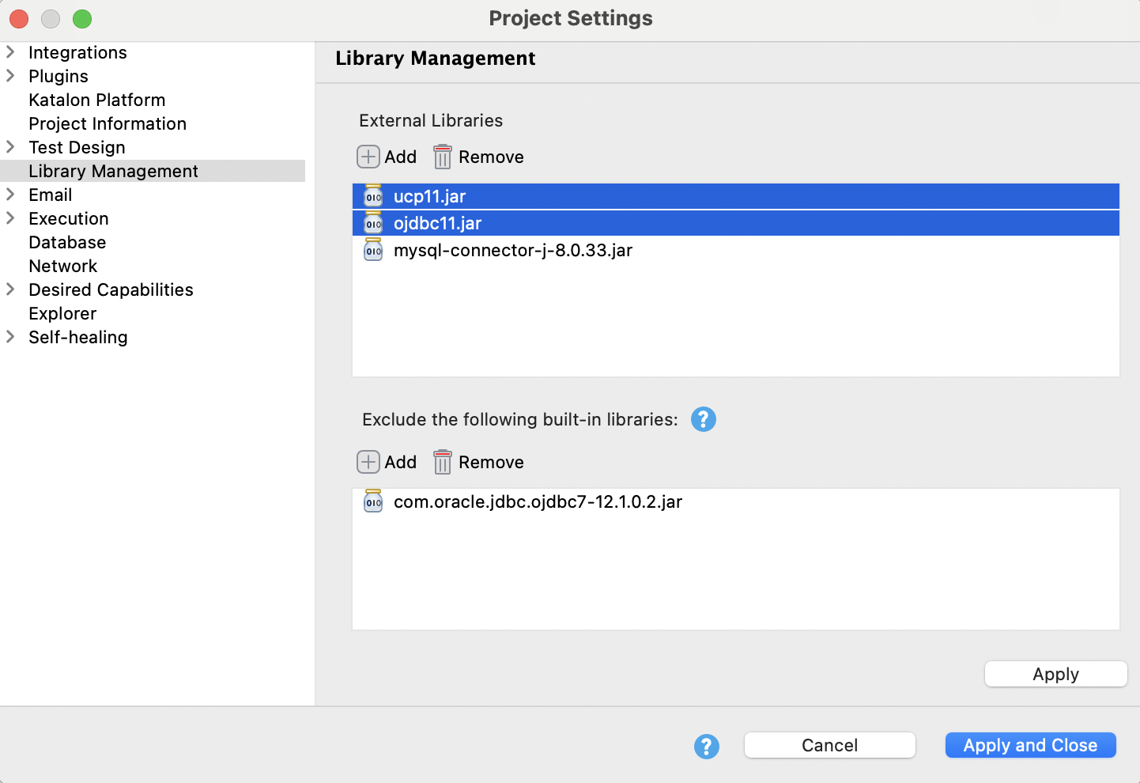Select Network in the settings sidebar

[x=63, y=266]
